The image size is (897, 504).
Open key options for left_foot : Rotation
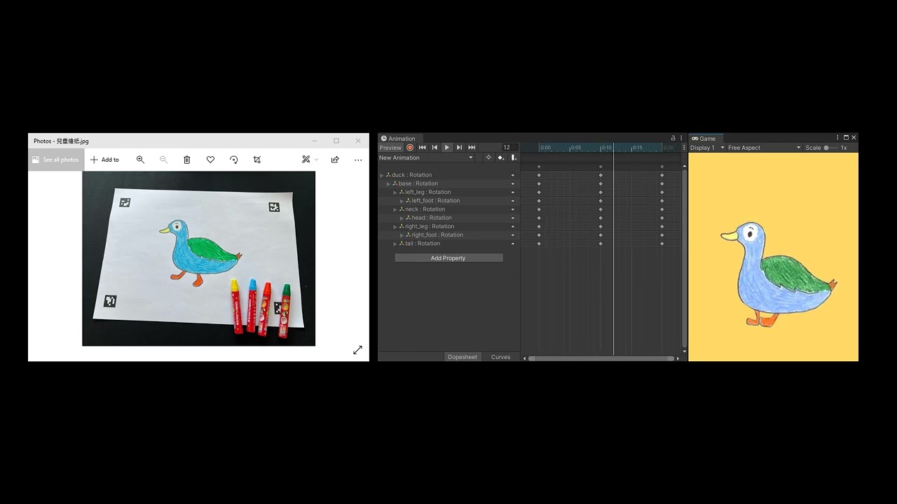[513, 201]
